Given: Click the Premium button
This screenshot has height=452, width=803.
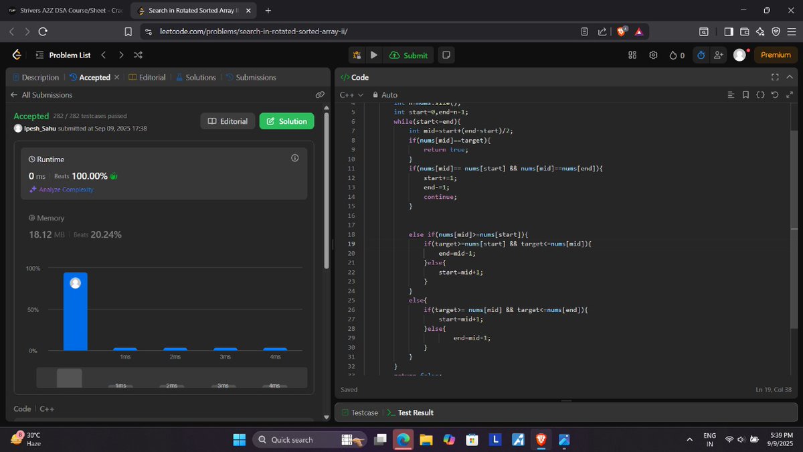Looking at the screenshot, I should point(776,55).
